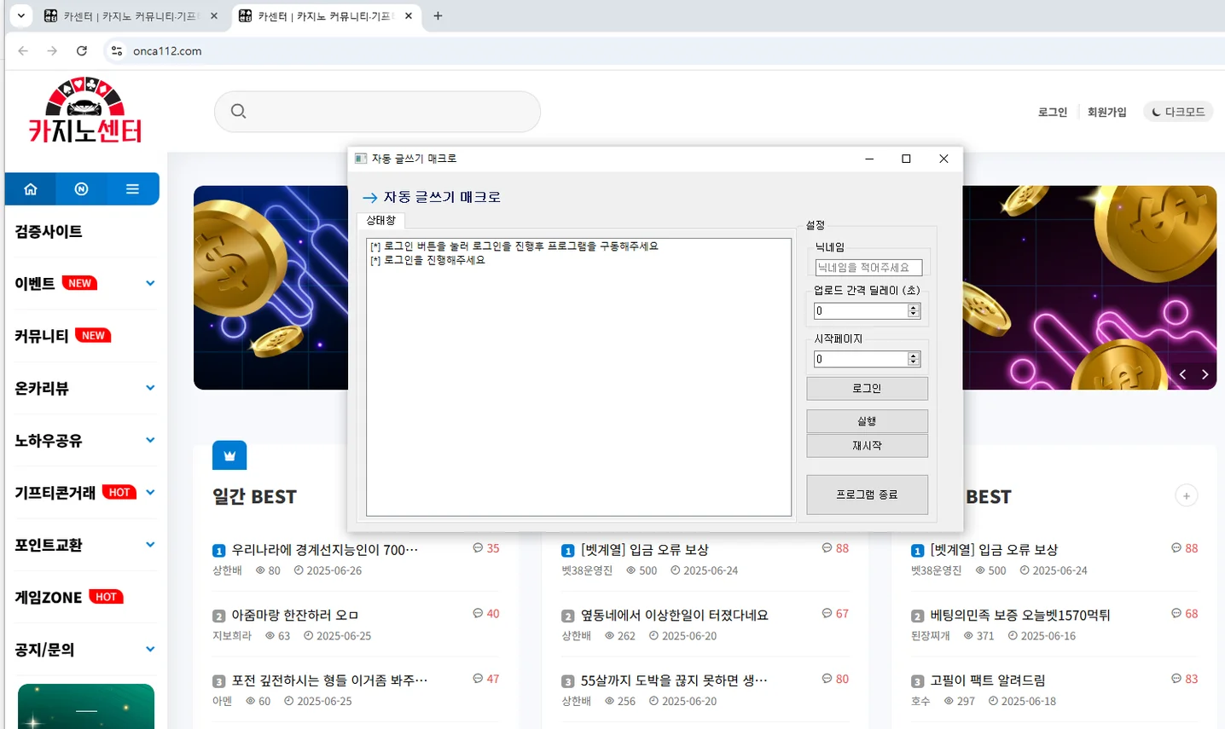
Task: Expand the 포인트교환 sidebar chevron
Action: click(150, 545)
